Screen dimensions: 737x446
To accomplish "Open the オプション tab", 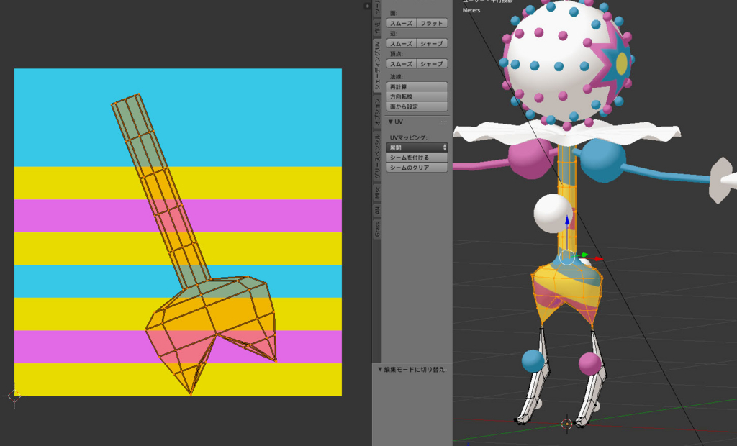I will click(x=376, y=111).
